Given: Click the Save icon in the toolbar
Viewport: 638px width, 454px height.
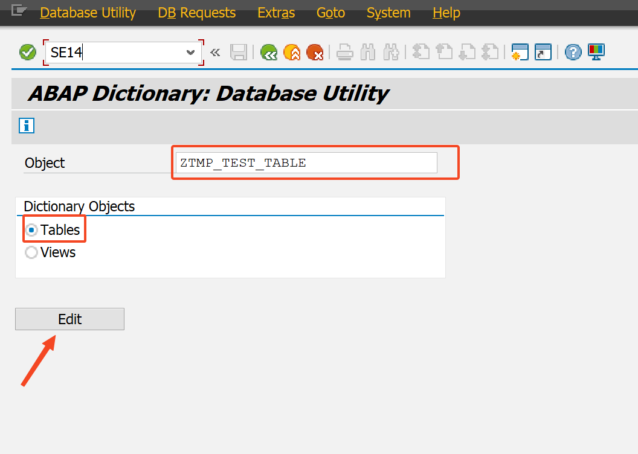Looking at the screenshot, I should click(x=239, y=52).
